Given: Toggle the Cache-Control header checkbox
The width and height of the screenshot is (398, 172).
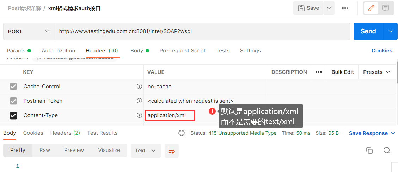Looking at the screenshot, I should 13,87.
